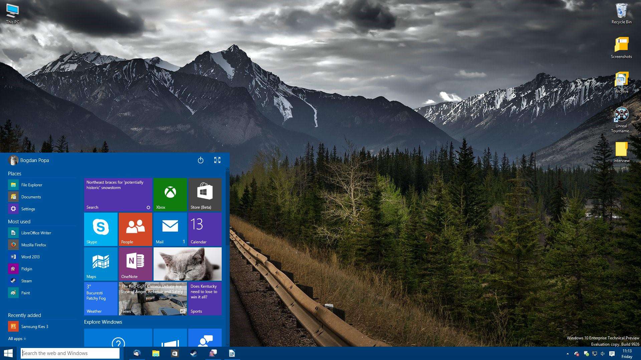Open Pidgin from the taskbar

[x=213, y=353]
